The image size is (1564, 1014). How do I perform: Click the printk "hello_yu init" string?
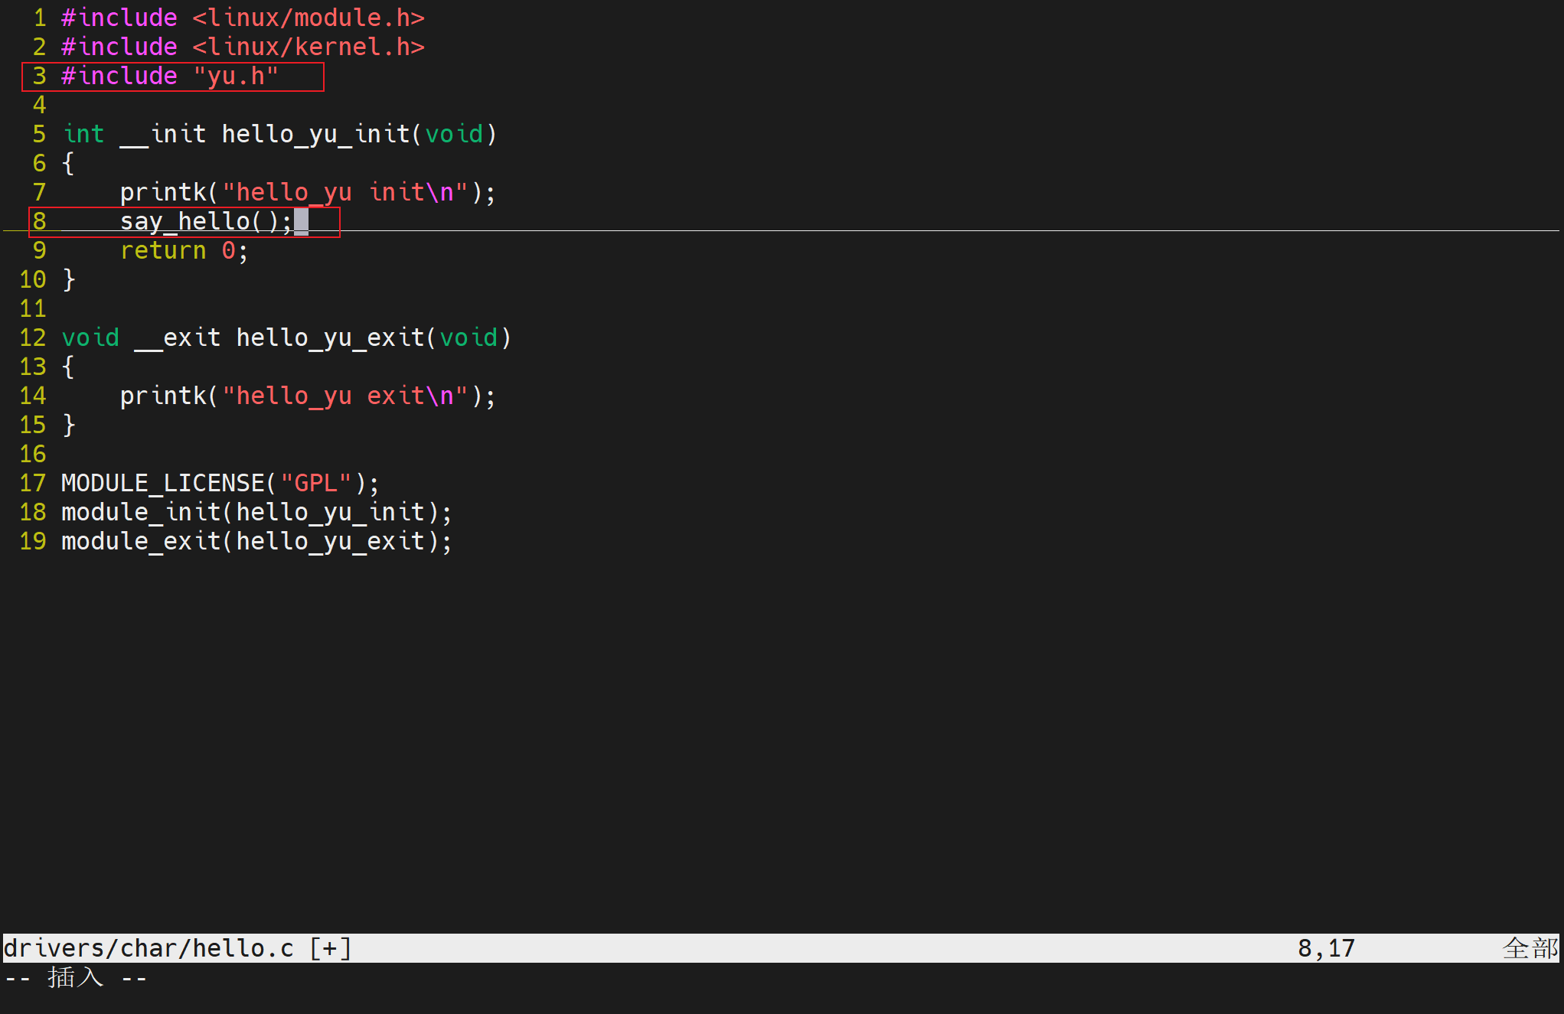pyautogui.click(x=344, y=193)
